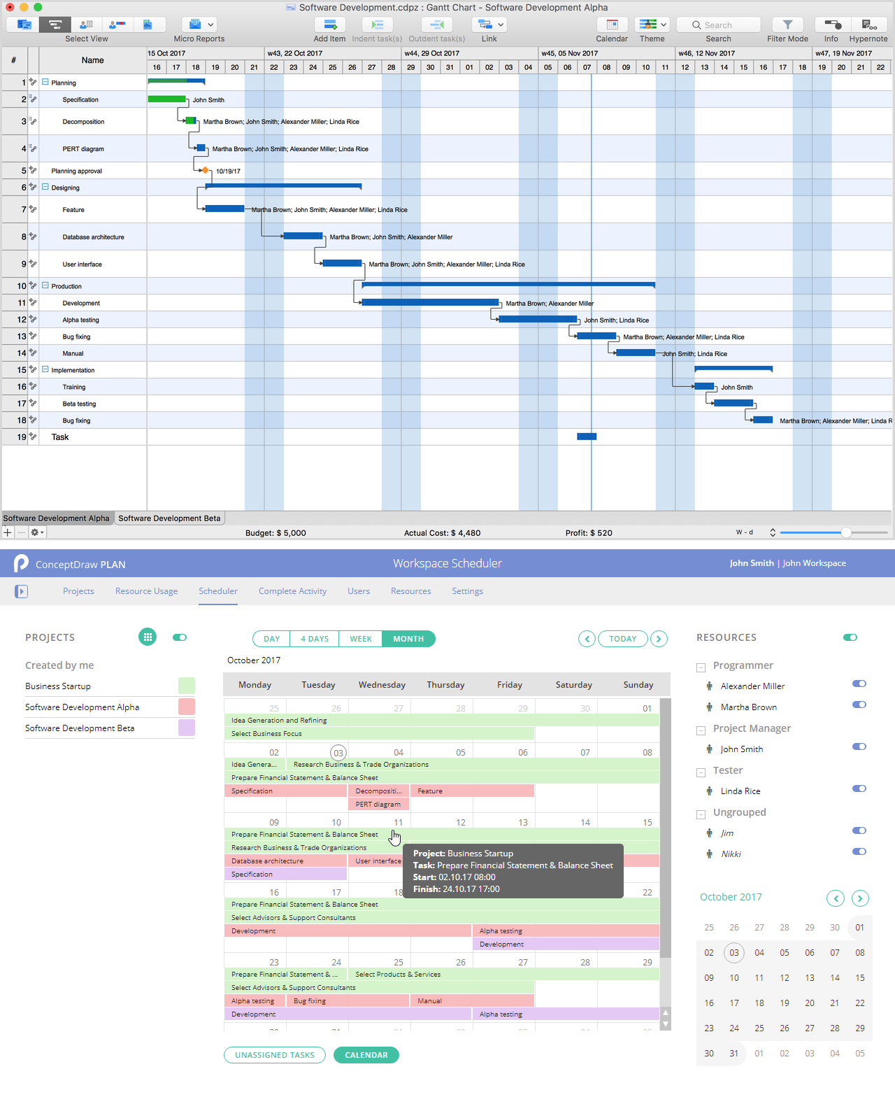
Task: Click the Indent task(s) icon
Action: (x=377, y=24)
